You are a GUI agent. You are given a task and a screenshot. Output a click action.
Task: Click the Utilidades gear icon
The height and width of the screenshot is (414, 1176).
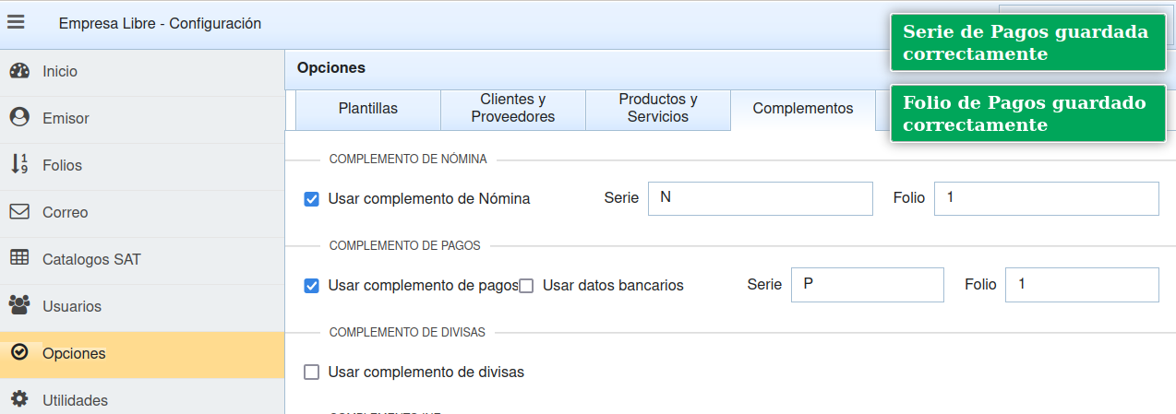tap(19, 400)
